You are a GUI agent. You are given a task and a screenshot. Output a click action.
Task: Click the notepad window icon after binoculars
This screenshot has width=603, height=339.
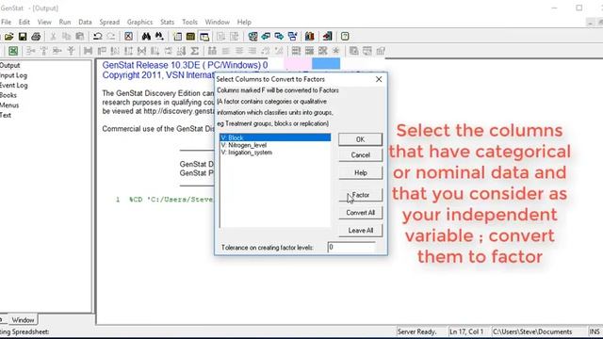[x=177, y=37]
